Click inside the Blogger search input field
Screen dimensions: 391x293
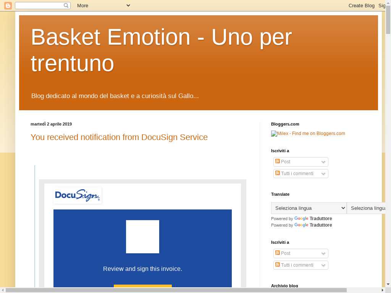click(39, 5)
